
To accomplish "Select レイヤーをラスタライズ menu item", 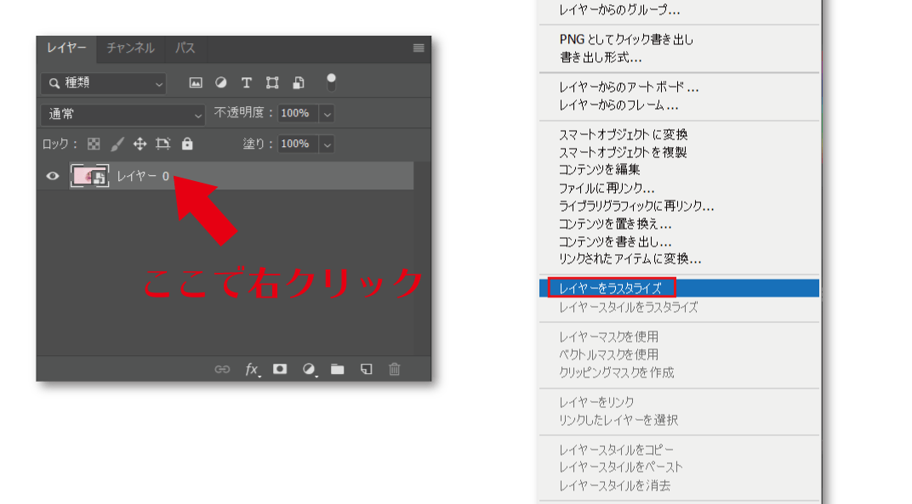I will [x=679, y=288].
